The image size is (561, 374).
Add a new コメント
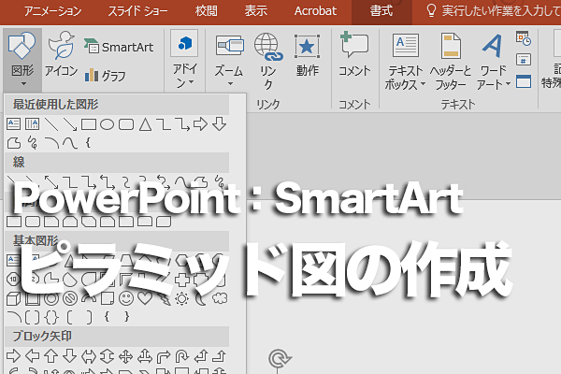(354, 55)
